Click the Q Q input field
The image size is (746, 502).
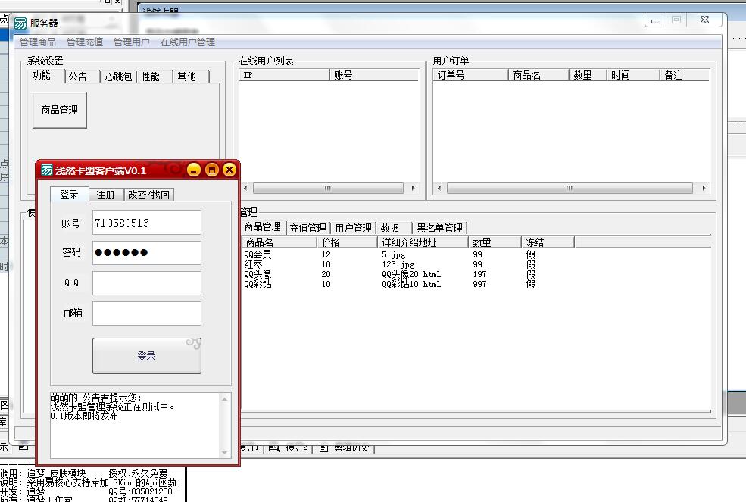[146, 283]
